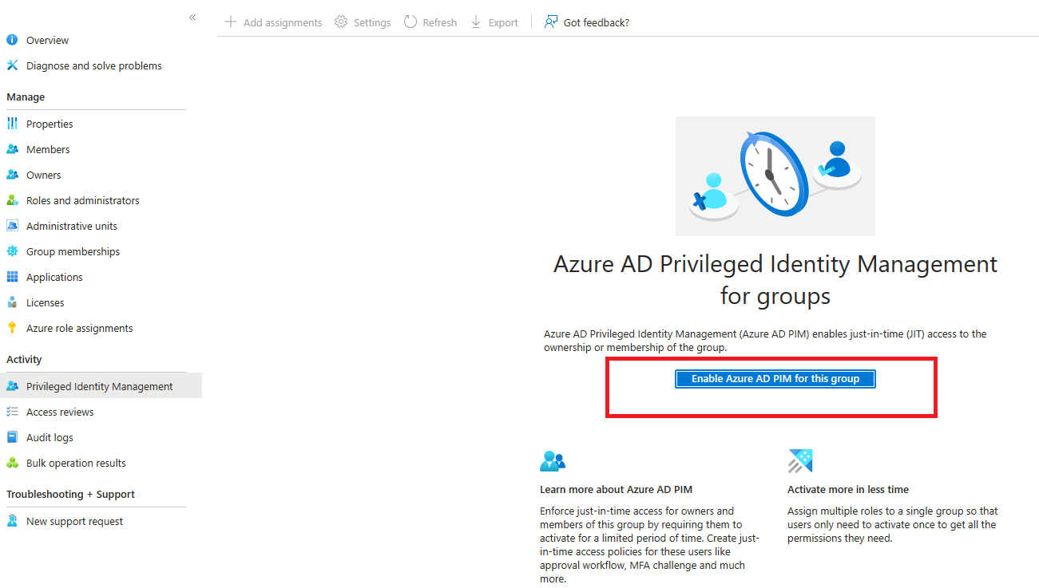Select Access reviews in sidebar
The width and height of the screenshot is (1039, 588).
click(x=60, y=412)
